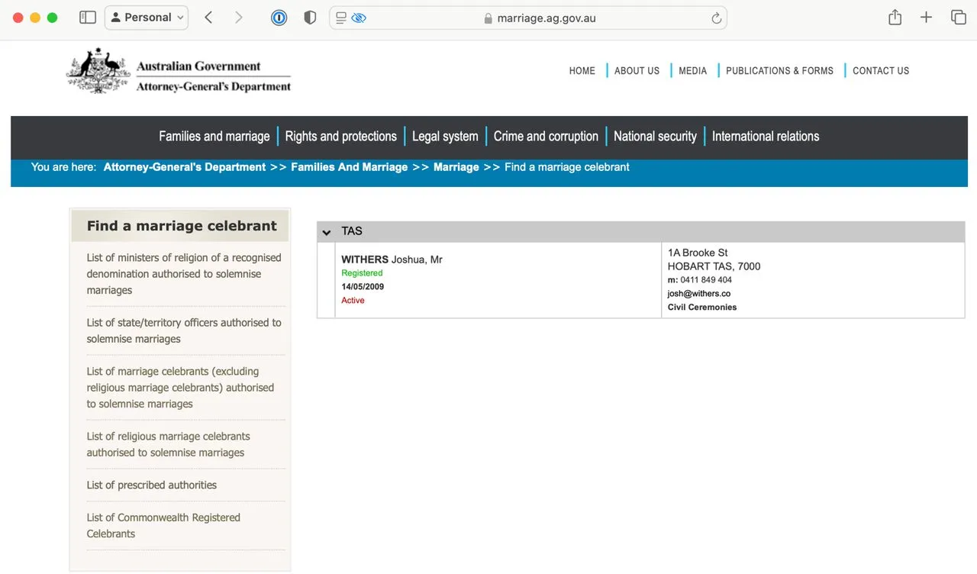Select National security menu
977x574 pixels.
[x=655, y=136]
